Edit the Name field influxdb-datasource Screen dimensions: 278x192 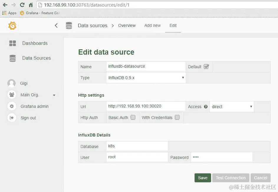tap(146, 66)
